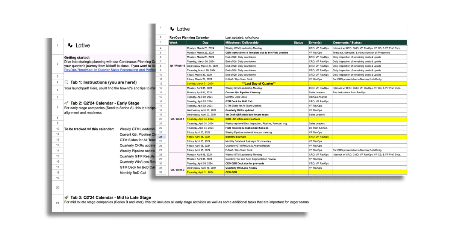451x235 pixels.
Task: Click 'Weekly rep-level Deal Inspection, Pipeline, Forecast mtg.'
Action: coord(258,123)
